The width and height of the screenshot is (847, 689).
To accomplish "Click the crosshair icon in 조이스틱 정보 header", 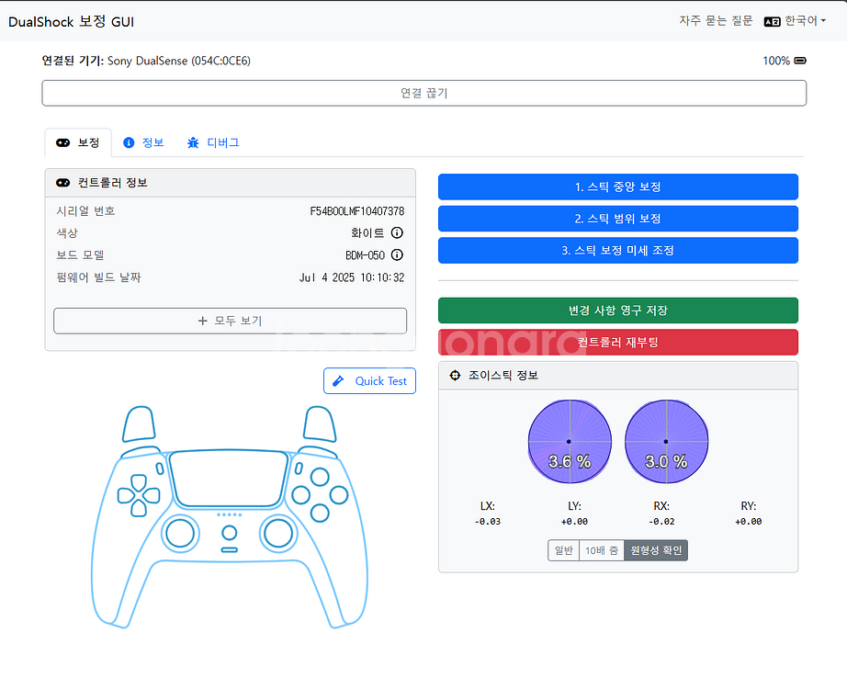I will [455, 376].
